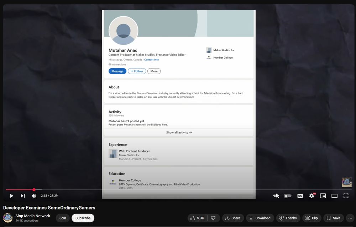Click the 46.4K subscribers text
356x227 pixels.
click(x=27, y=221)
